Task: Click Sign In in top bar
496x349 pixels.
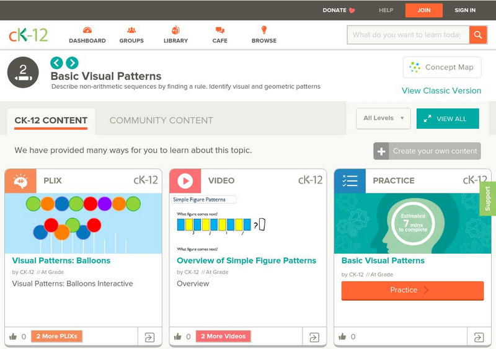Action: [465, 10]
